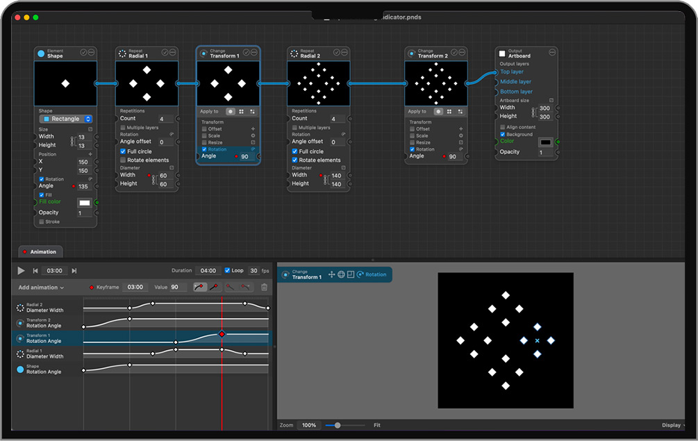
Task: Select the Animation tab
Action: click(x=40, y=252)
